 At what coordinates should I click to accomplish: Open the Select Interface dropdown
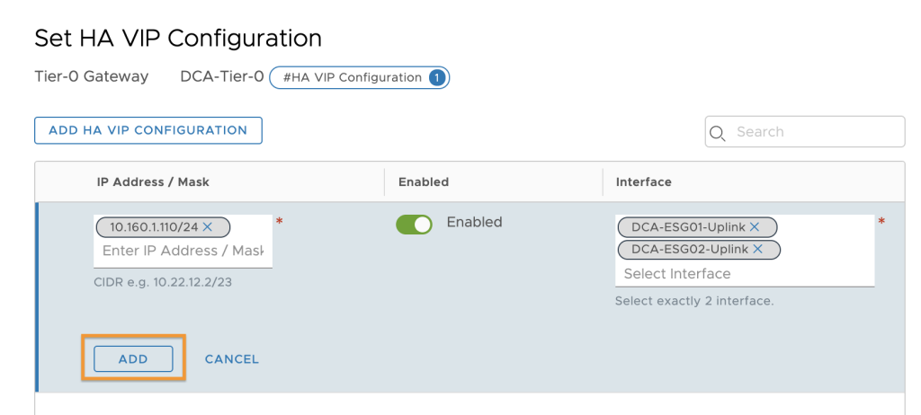click(x=745, y=274)
